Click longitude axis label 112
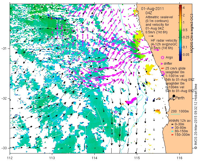 (x=10, y=158)
